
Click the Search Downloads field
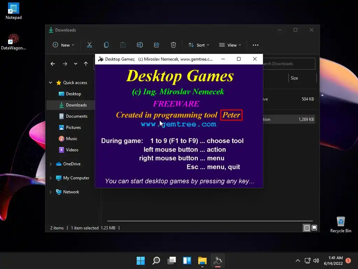(289, 64)
